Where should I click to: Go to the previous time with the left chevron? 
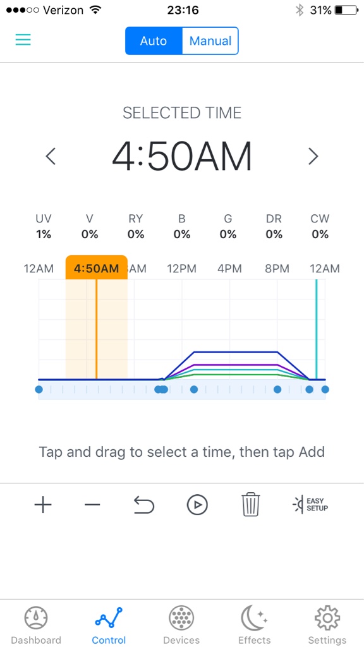pyautogui.click(x=51, y=156)
